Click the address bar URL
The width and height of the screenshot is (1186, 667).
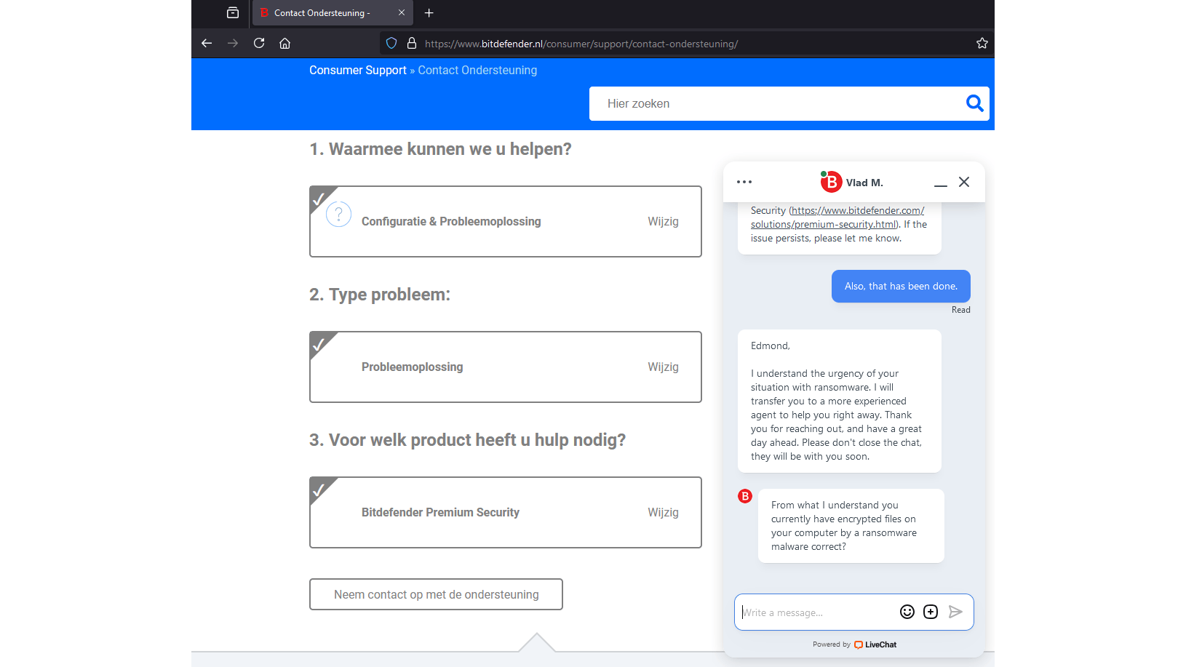pos(581,44)
